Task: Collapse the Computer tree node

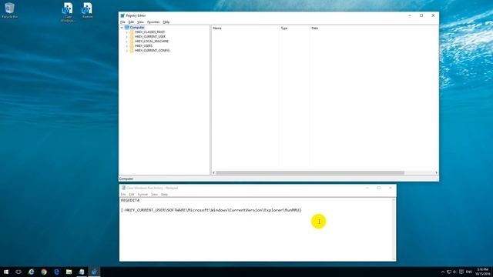Action: click(x=122, y=28)
